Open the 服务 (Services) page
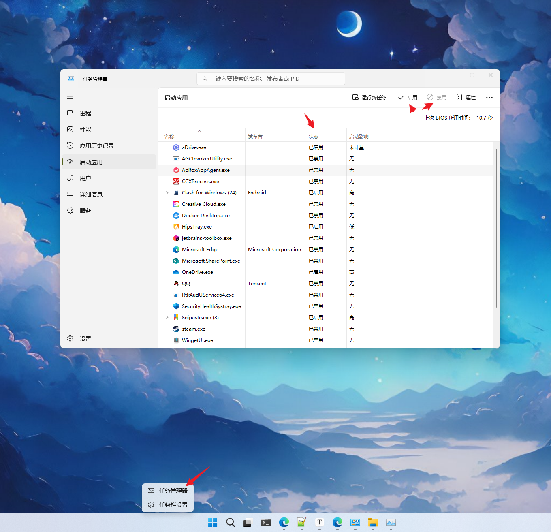Image resolution: width=551 pixels, height=532 pixels. [85, 211]
